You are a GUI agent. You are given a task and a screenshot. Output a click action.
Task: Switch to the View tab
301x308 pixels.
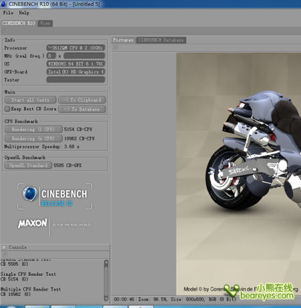pos(45,23)
